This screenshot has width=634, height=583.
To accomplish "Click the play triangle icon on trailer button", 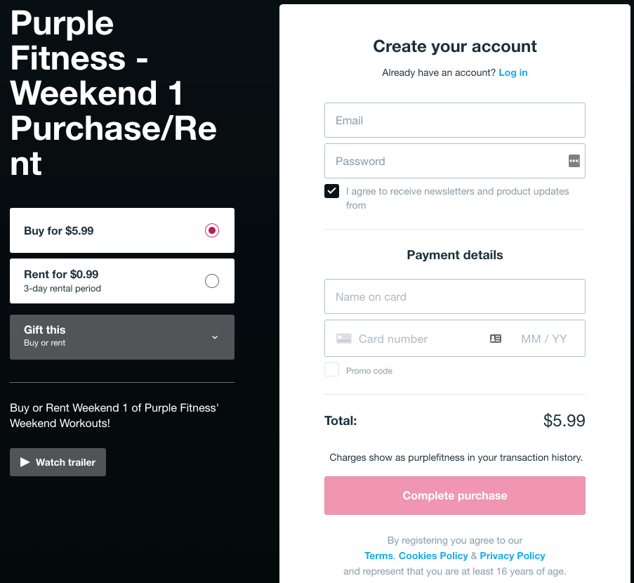I will (25, 462).
